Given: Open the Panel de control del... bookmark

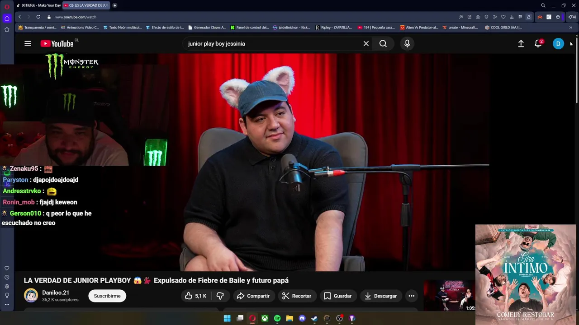Looking at the screenshot, I should (x=250, y=28).
